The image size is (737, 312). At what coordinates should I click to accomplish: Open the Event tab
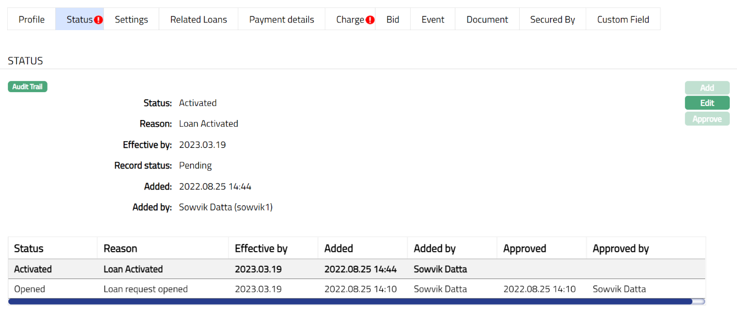pos(433,20)
